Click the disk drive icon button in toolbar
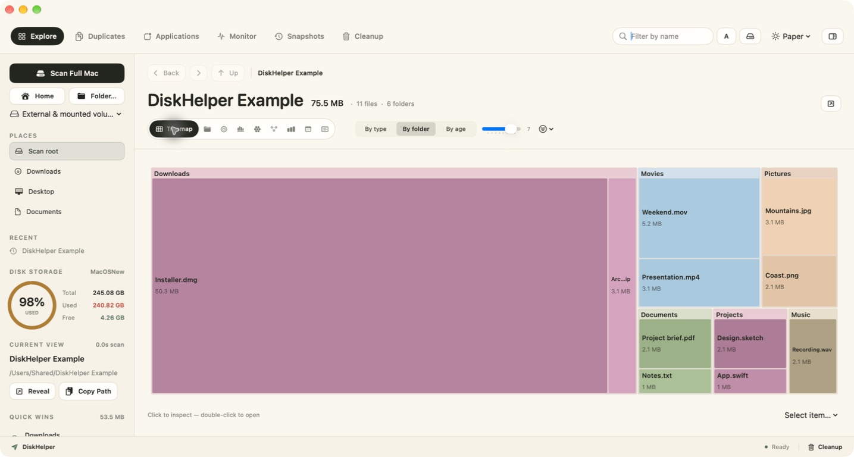 [750, 36]
